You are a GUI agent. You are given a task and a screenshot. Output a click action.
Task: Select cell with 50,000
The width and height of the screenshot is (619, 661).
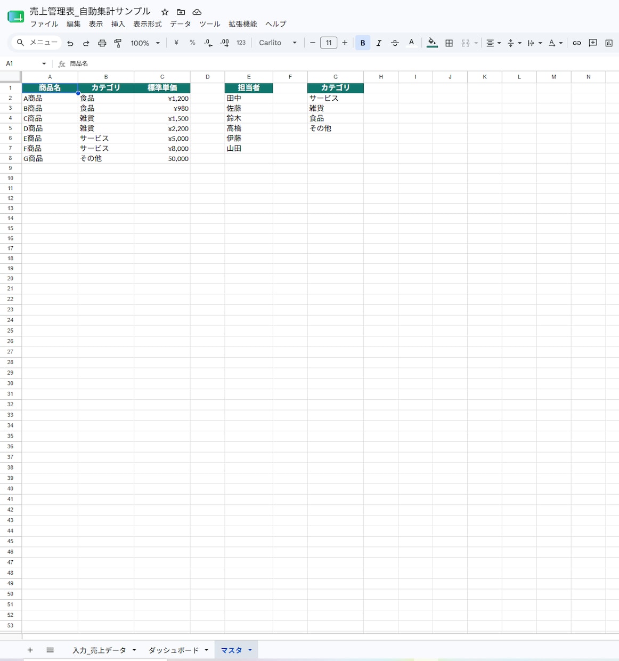pos(162,158)
